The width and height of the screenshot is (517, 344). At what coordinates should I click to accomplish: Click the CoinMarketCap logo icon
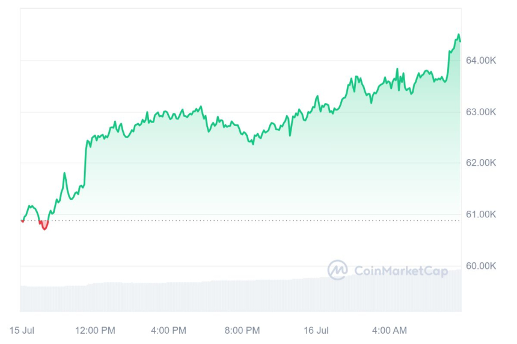pyautogui.click(x=337, y=270)
